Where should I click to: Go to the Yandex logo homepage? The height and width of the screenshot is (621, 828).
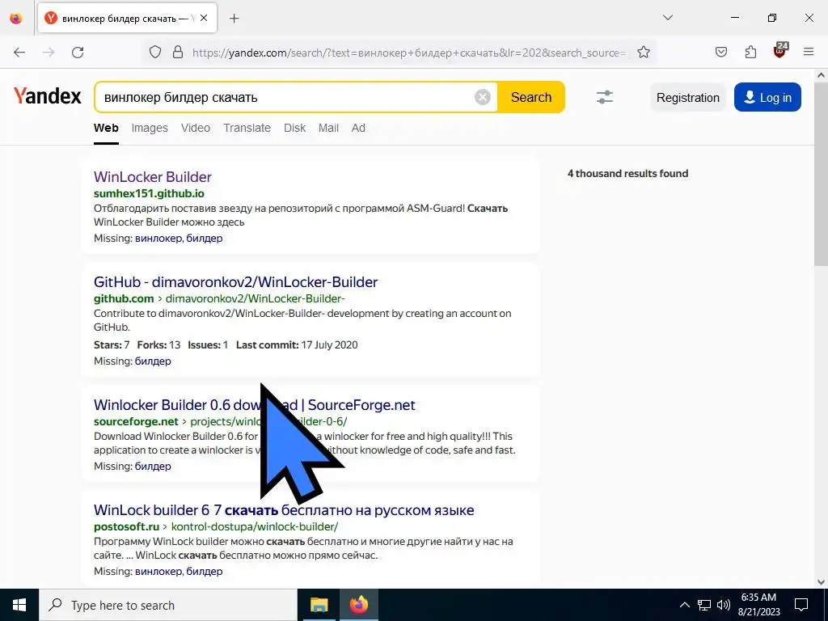[48, 97]
